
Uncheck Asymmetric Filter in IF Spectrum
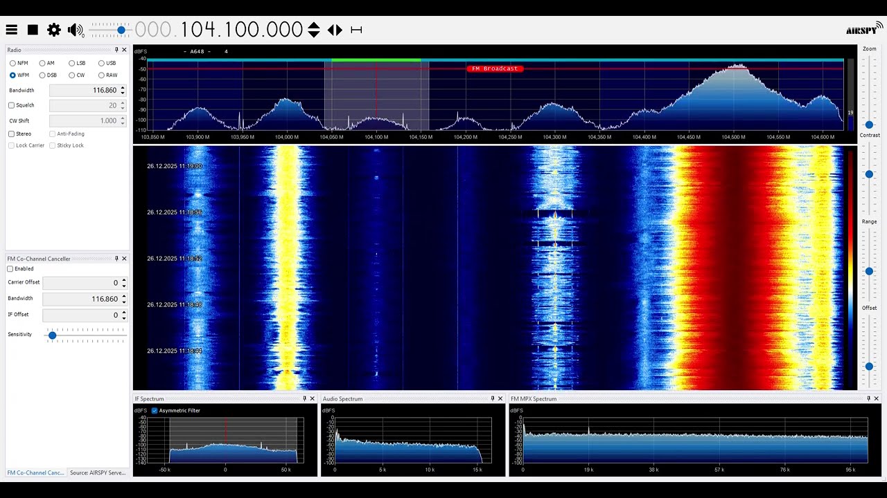click(x=155, y=410)
